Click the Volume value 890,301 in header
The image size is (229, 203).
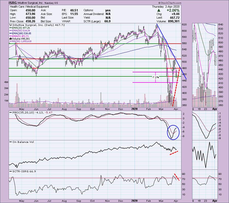click(174, 21)
